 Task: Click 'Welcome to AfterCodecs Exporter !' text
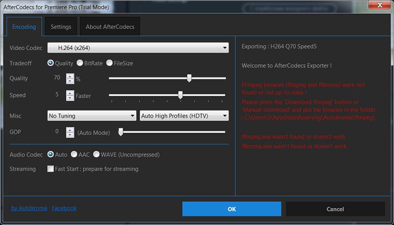tap(287, 66)
